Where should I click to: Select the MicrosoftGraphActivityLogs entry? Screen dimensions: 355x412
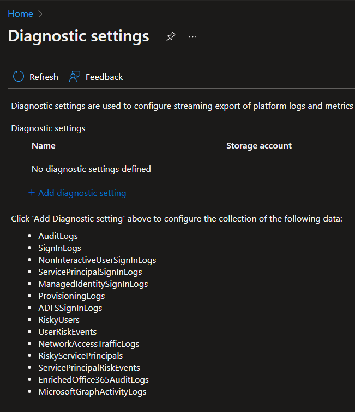point(92,392)
